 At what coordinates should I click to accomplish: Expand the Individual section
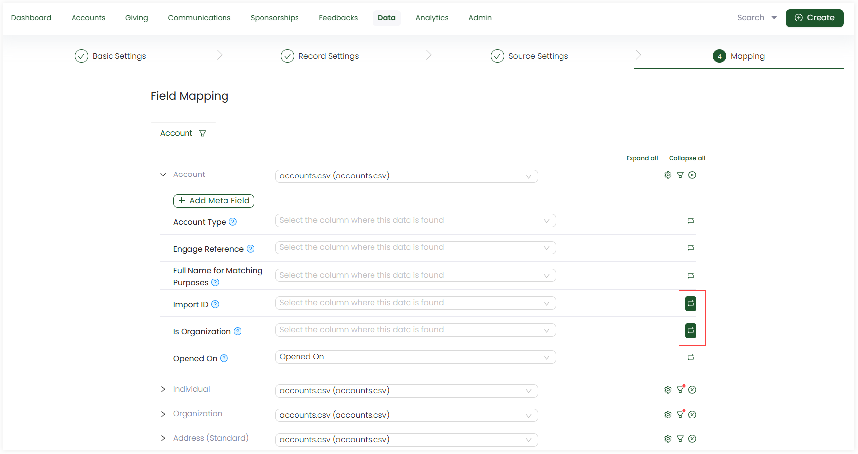click(163, 389)
